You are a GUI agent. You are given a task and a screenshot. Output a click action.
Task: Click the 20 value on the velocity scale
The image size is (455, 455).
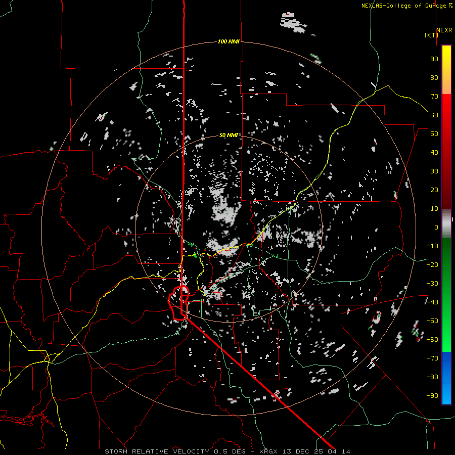(434, 190)
